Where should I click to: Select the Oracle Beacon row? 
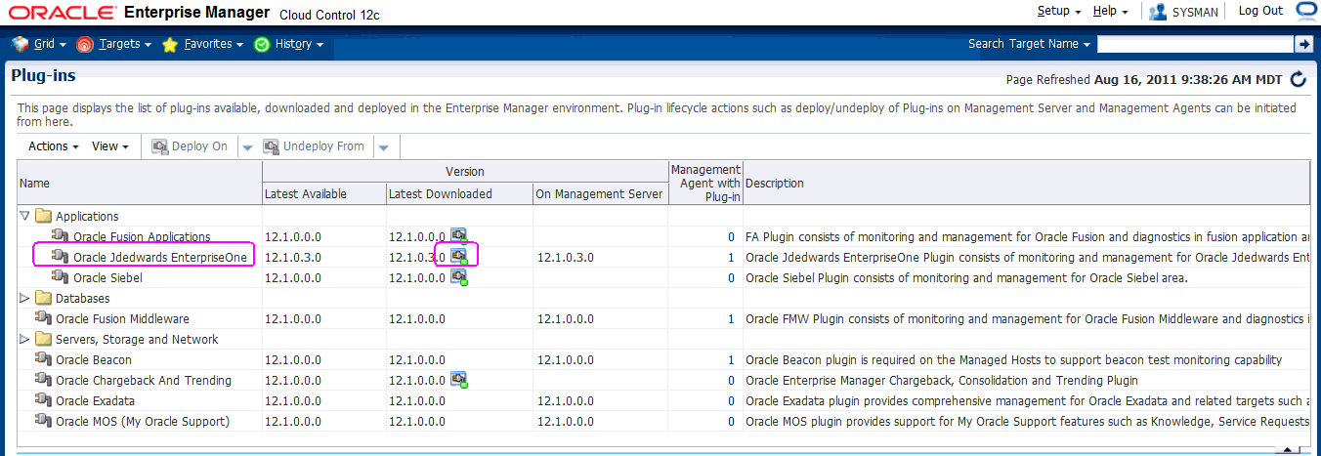pyautogui.click(x=663, y=359)
